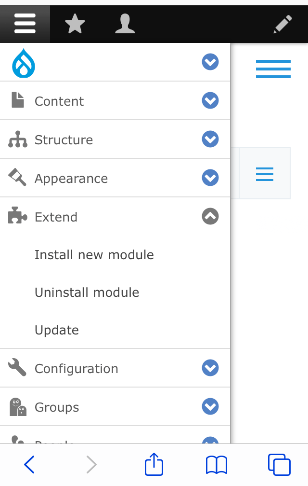Screen dimensions: 308x486
Task: Open the Appearance menu item
Action: [x=71, y=178]
